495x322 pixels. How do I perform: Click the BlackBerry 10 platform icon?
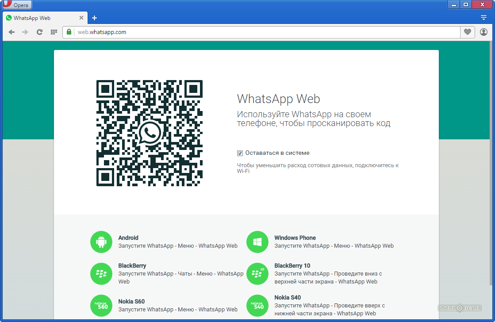tap(257, 274)
